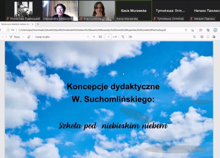Click the page number field
Screen dimensions: 220x158
108,37
